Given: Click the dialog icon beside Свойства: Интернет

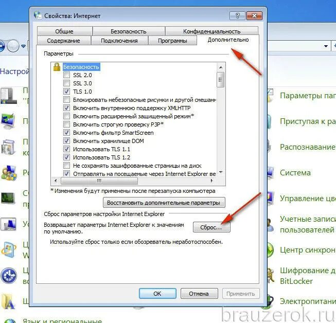Looking at the screenshot, I should pos(38,15).
